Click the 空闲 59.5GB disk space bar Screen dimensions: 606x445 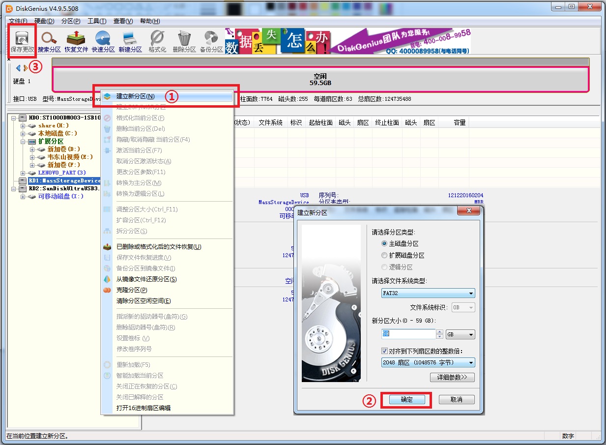click(x=320, y=79)
